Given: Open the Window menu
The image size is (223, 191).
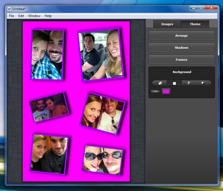Looking at the screenshot, I should pyautogui.click(x=34, y=16).
